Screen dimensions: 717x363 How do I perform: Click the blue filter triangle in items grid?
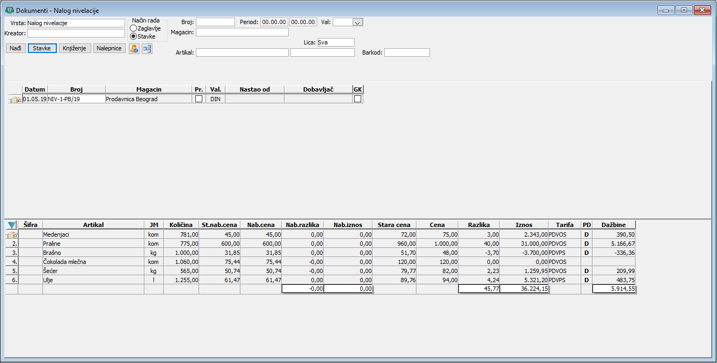(x=12, y=225)
